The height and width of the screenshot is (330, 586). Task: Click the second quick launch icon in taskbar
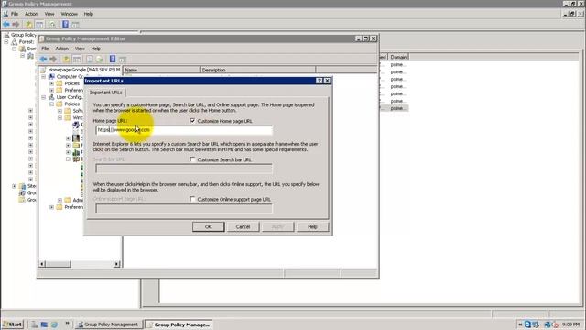44,324
